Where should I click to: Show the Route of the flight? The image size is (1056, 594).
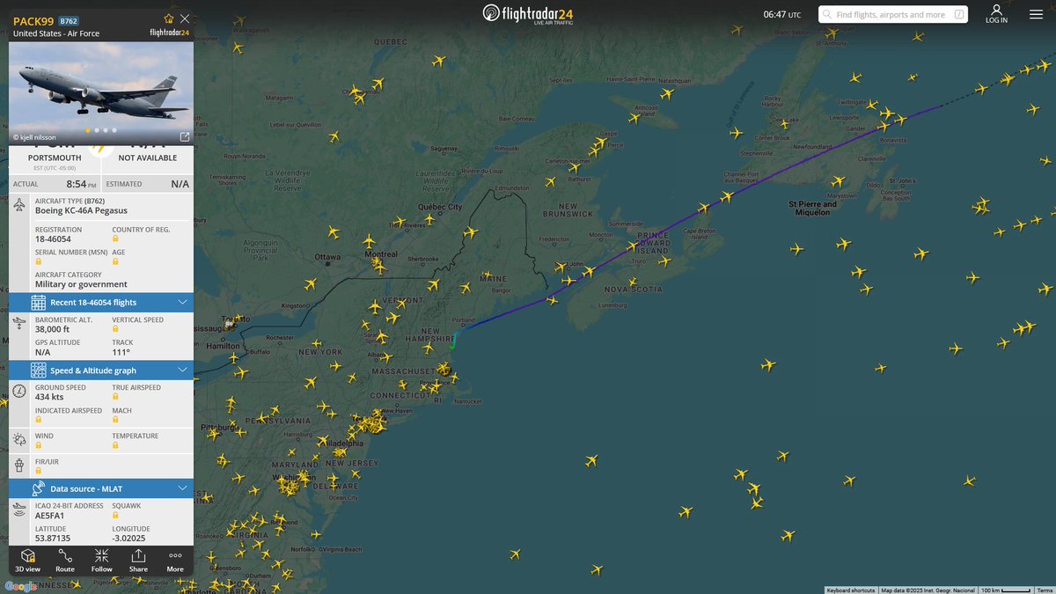[65, 561]
